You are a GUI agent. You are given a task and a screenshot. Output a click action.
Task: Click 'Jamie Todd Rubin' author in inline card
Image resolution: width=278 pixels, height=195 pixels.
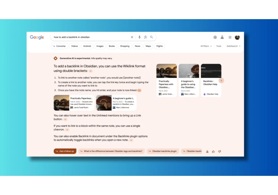(x=81, y=108)
